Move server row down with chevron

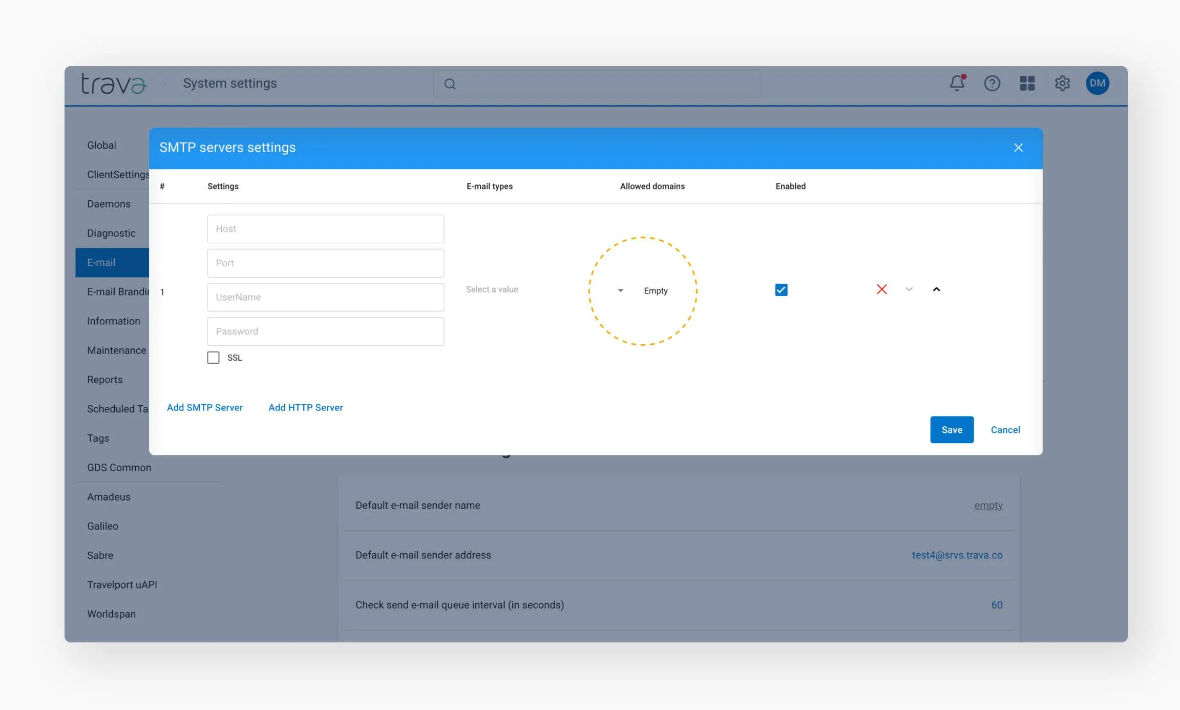(909, 289)
